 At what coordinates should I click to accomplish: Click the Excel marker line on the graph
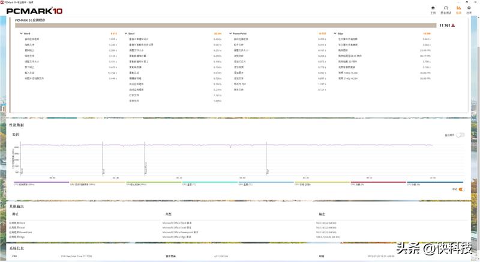coord(102,158)
